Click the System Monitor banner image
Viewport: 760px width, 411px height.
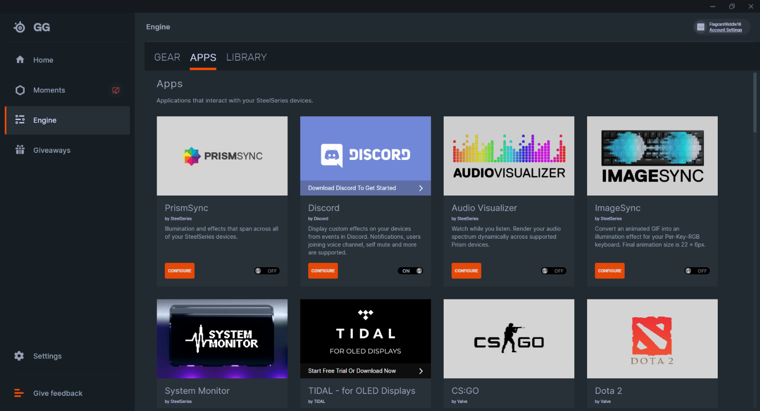(222, 338)
